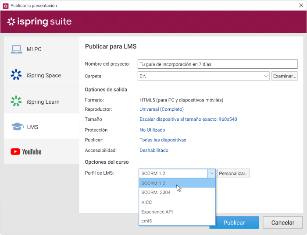Click the Personalizar... button

[234, 173]
